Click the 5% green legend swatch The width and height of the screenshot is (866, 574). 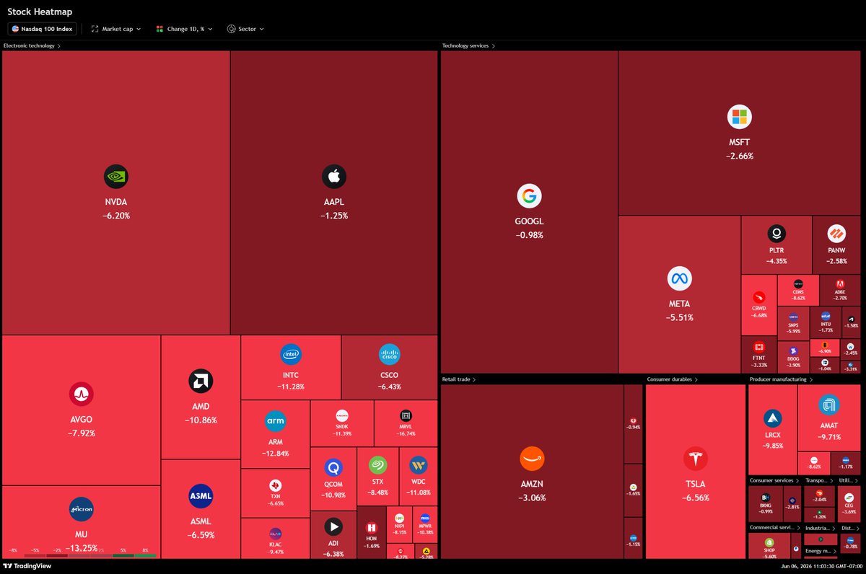tap(124, 555)
